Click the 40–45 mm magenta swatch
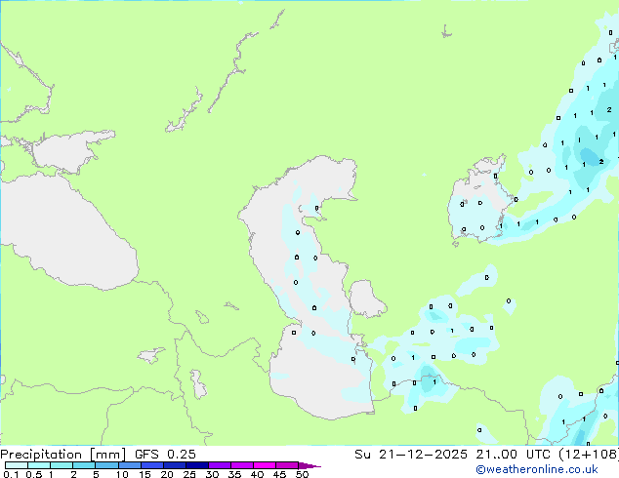The height and width of the screenshot is (478, 619). click(x=265, y=465)
